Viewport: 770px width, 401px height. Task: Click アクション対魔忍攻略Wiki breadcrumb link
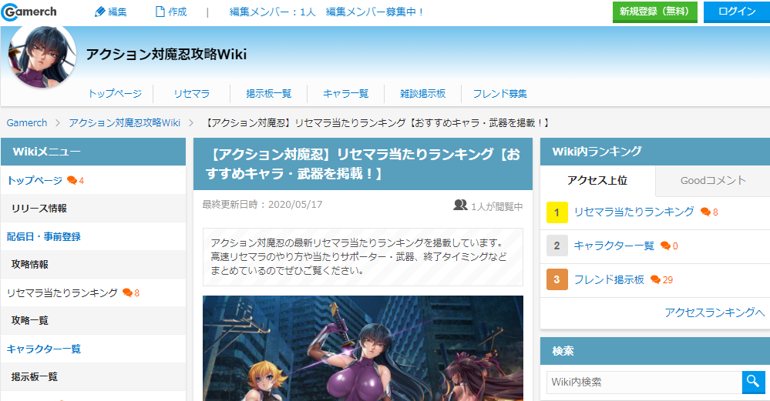[125, 122]
